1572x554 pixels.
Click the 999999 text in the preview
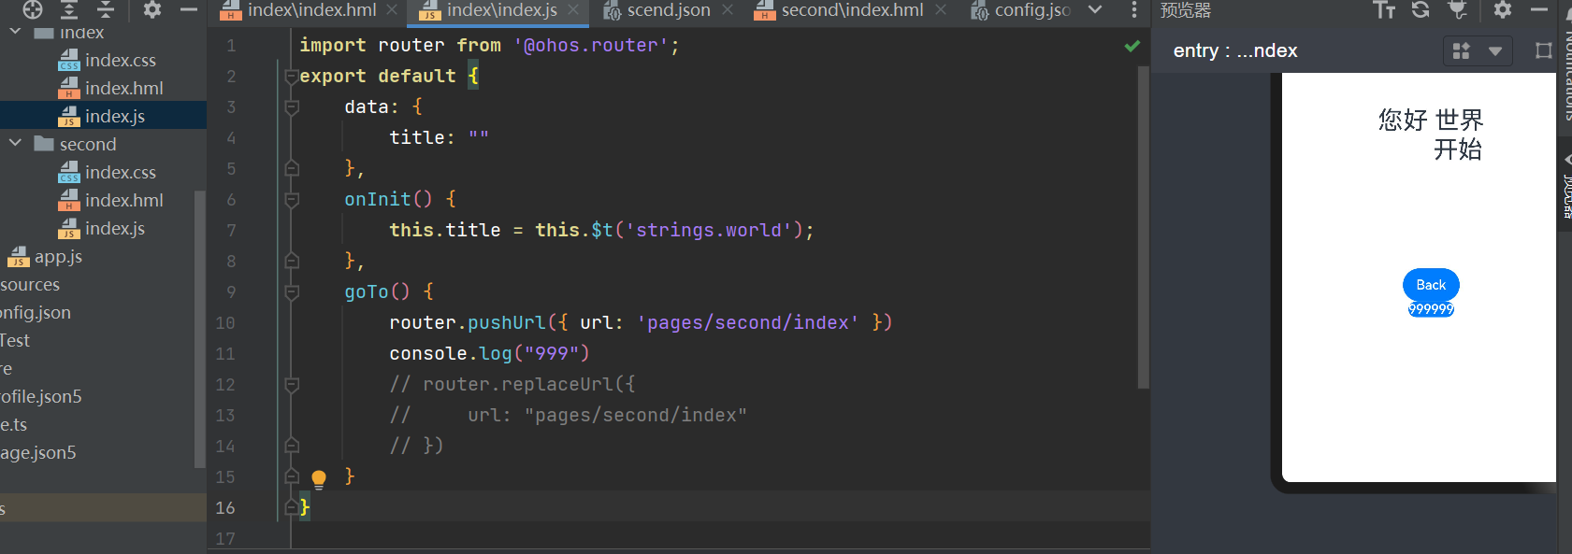1431,309
